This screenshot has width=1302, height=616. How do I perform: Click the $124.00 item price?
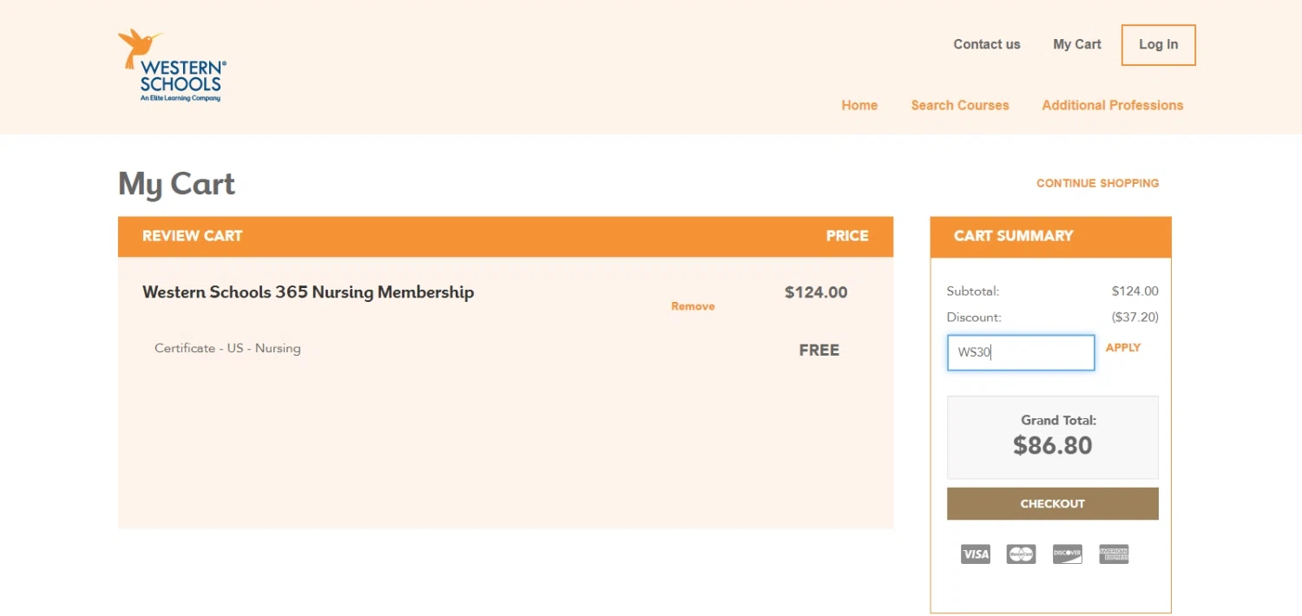tap(816, 292)
